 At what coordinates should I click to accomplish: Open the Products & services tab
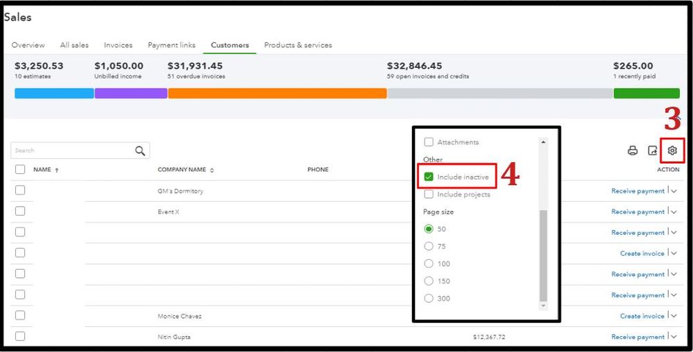298,45
